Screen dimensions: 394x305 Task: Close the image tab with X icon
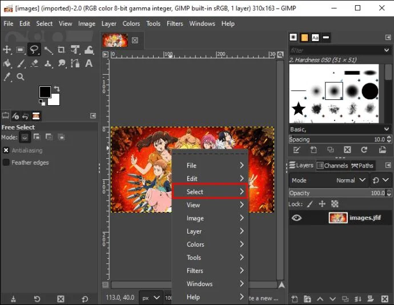pyautogui.click(x=135, y=40)
